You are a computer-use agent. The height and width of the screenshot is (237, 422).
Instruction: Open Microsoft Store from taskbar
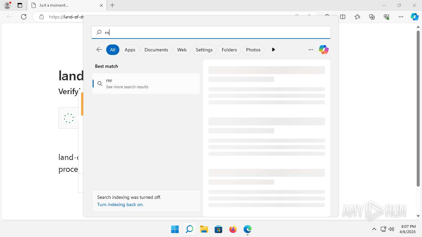218,229
